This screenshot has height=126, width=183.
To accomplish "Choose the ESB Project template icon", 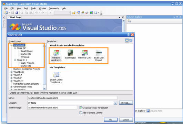I will tap(70, 53).
